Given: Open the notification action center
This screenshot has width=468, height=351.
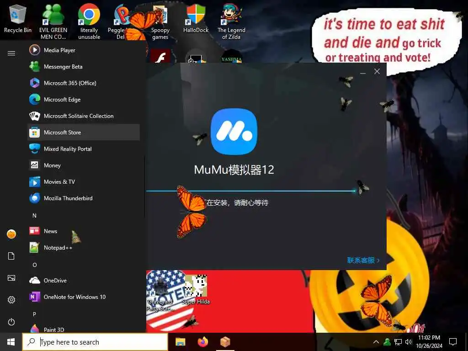Looking at the screenshot, I should point(453,342).
